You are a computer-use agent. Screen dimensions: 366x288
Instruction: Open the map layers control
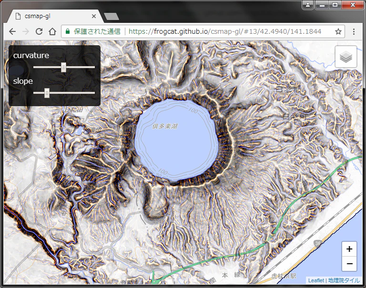[x=346, y=57]
